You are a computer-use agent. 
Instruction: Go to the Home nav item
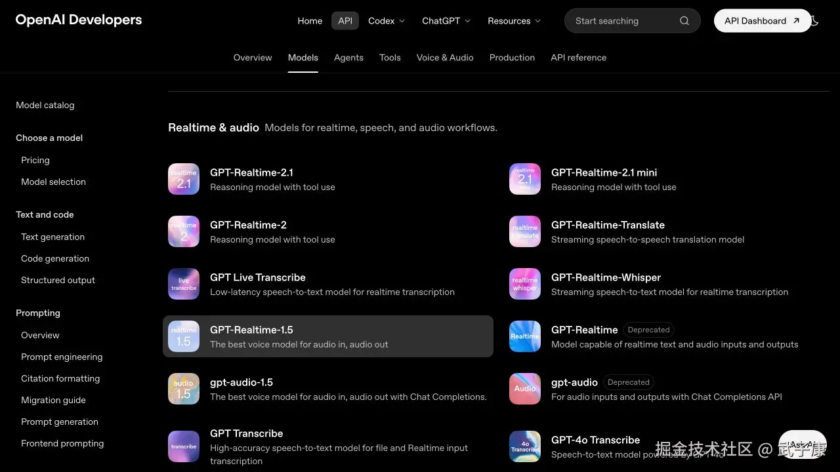click(310, 21)
